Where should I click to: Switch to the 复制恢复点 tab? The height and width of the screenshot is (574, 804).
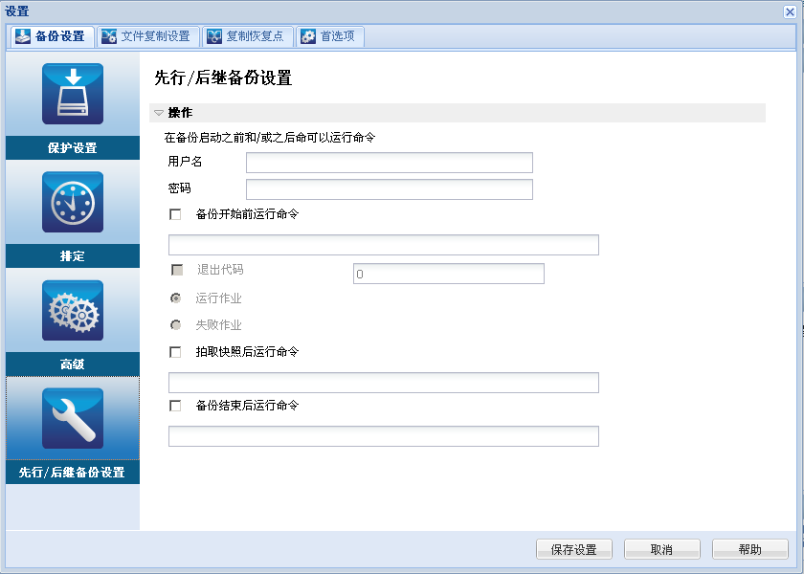[x=249, y=36]
